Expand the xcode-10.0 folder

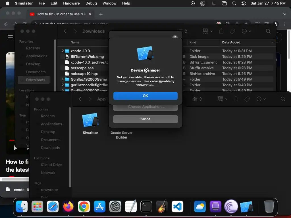tap(63, 51)
